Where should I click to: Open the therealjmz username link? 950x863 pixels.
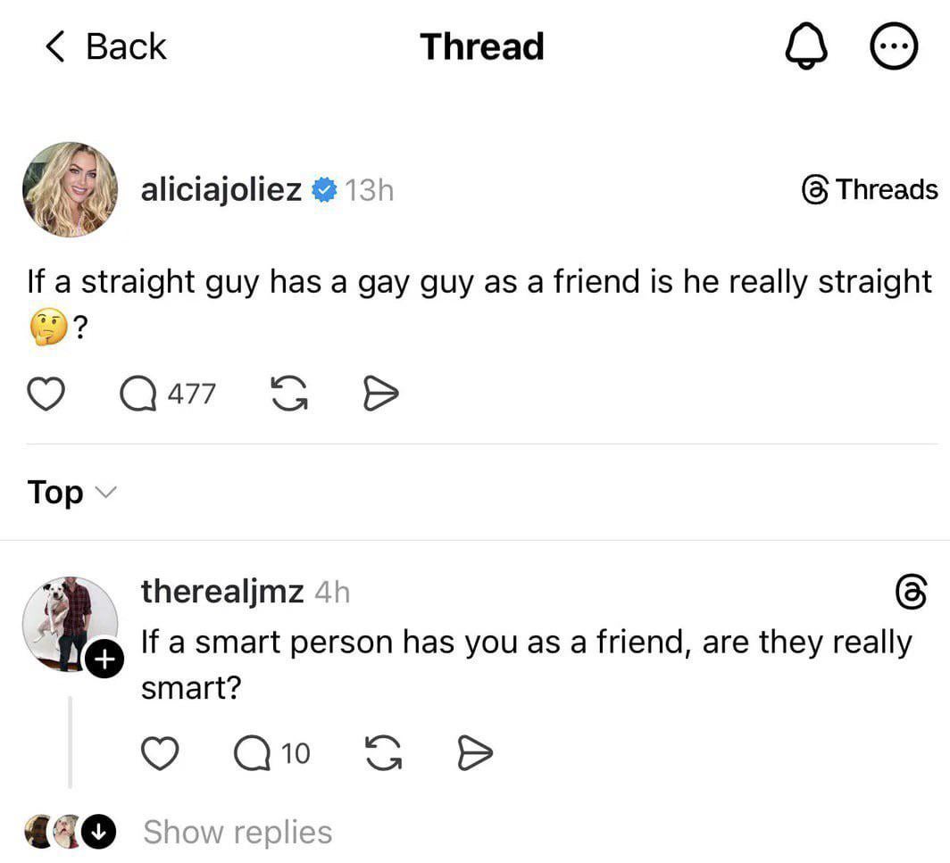point(222,591)
